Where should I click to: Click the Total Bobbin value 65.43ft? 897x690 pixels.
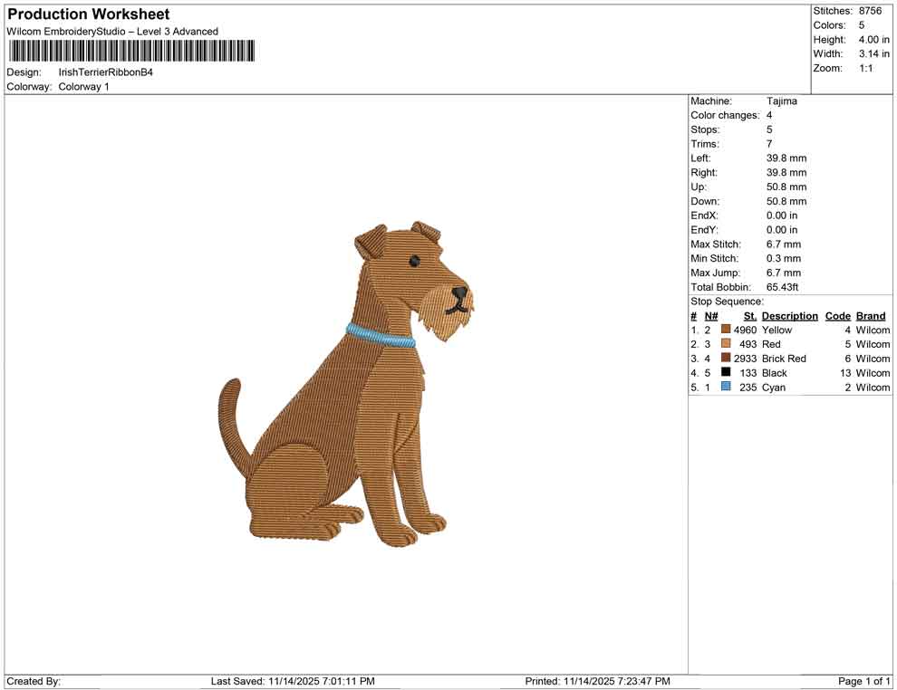(781, 287)
